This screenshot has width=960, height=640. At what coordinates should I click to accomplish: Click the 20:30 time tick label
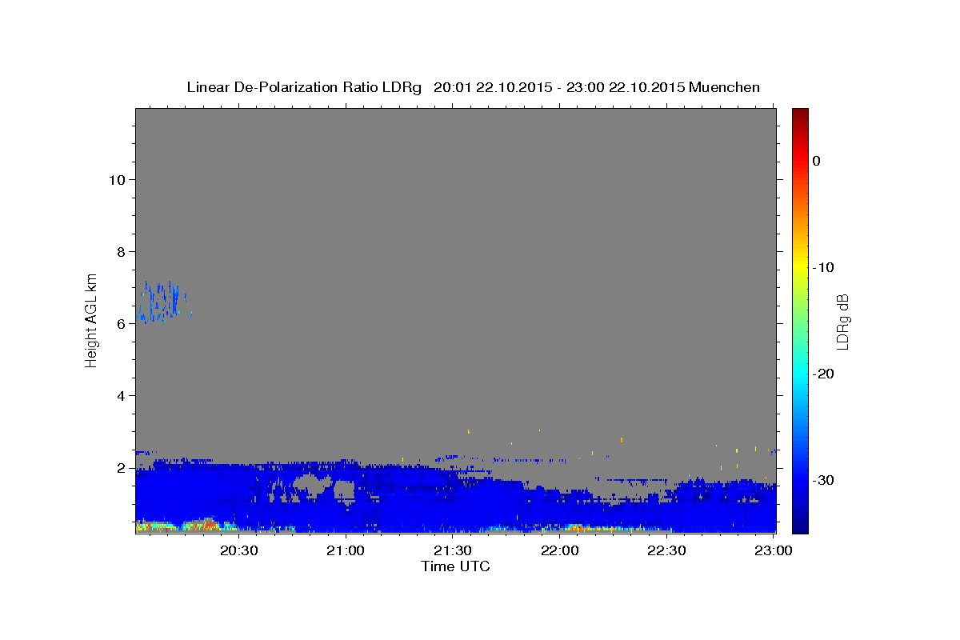point(238,550)
